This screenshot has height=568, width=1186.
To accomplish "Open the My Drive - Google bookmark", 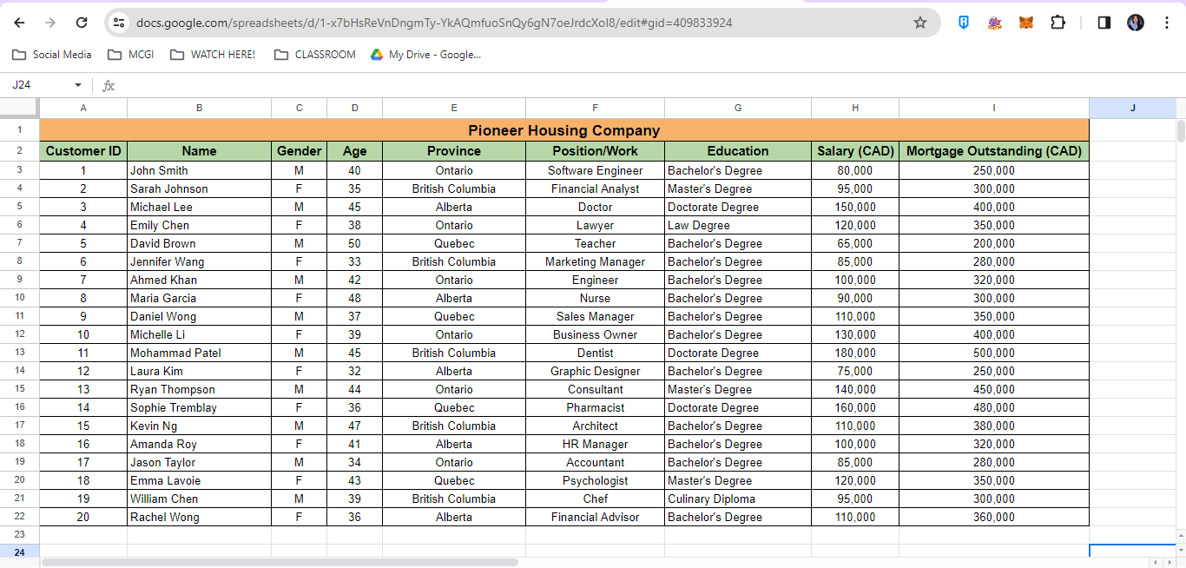I will [x=425, y=55].
